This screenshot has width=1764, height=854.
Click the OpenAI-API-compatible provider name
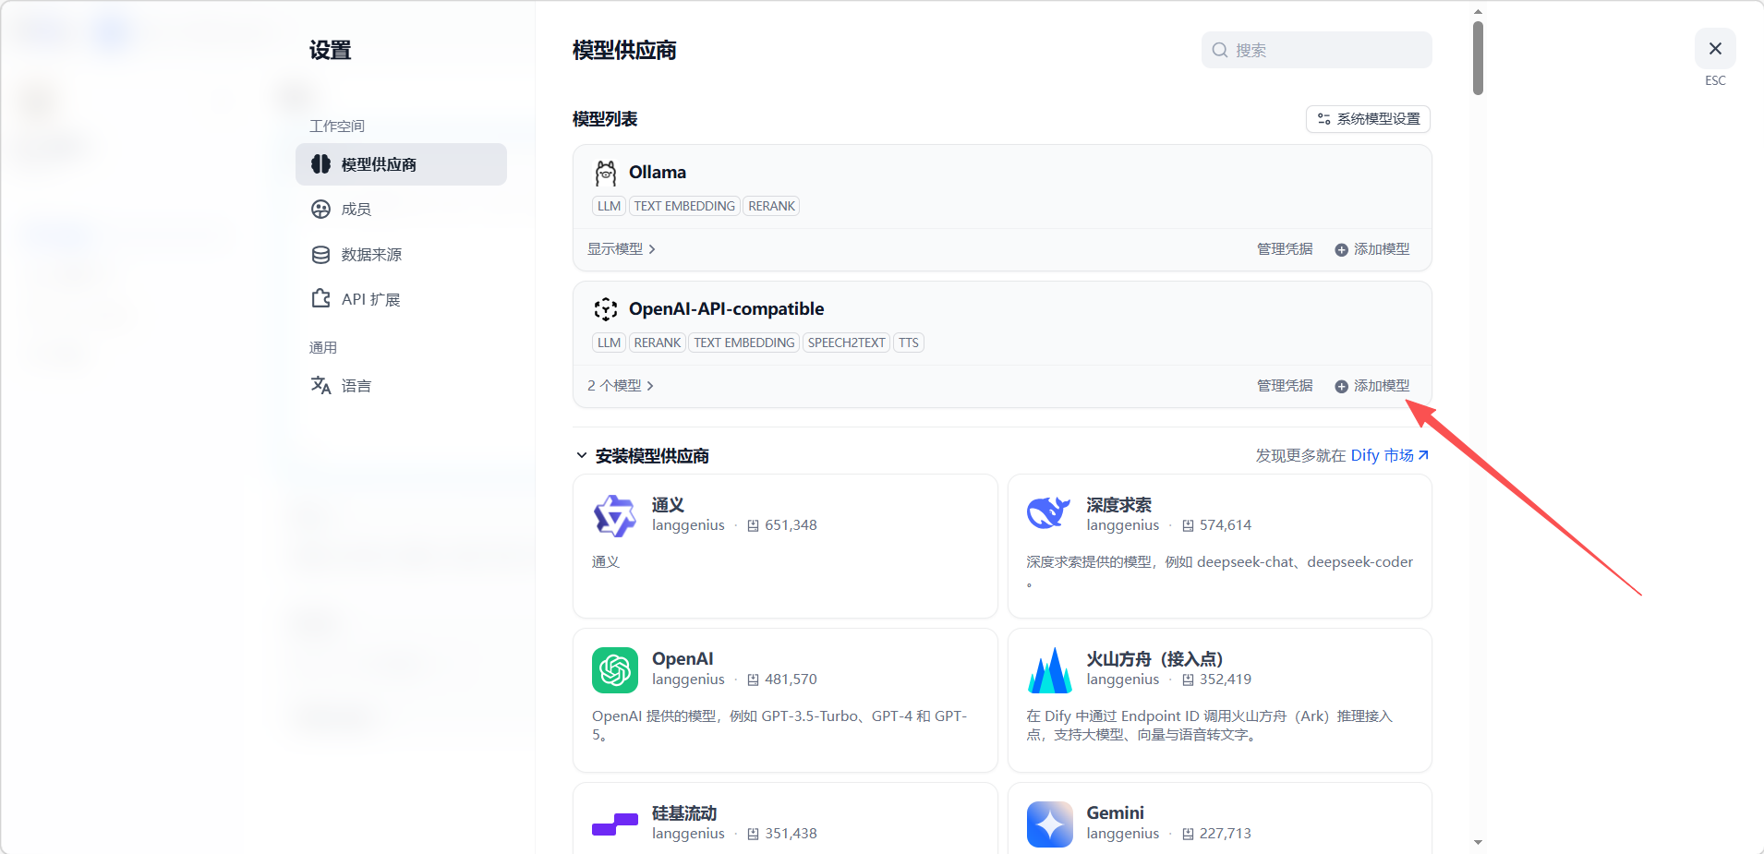[x=726, y=309]
